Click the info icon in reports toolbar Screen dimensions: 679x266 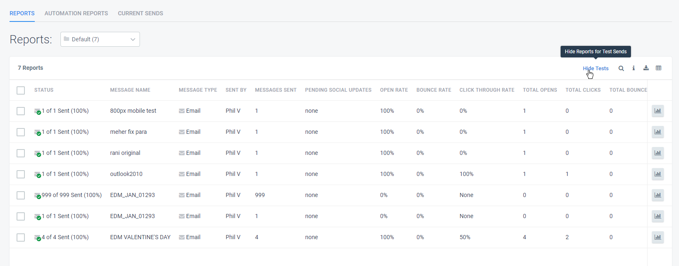point(633,68)
